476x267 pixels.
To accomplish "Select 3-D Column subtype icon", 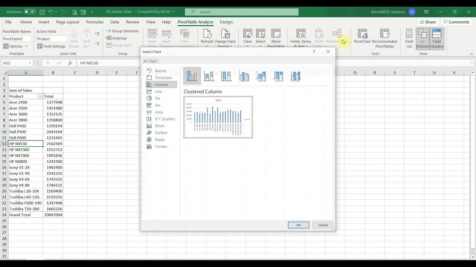I will [296, 76].
